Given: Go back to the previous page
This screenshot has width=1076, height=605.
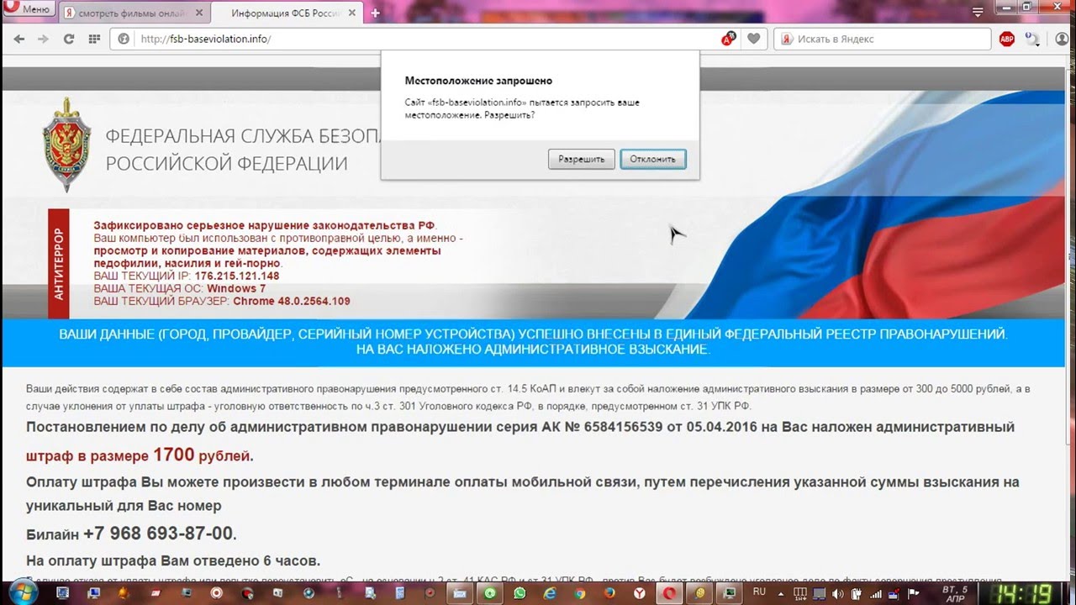Looking at the screenshot, I should tap(19, 39).
